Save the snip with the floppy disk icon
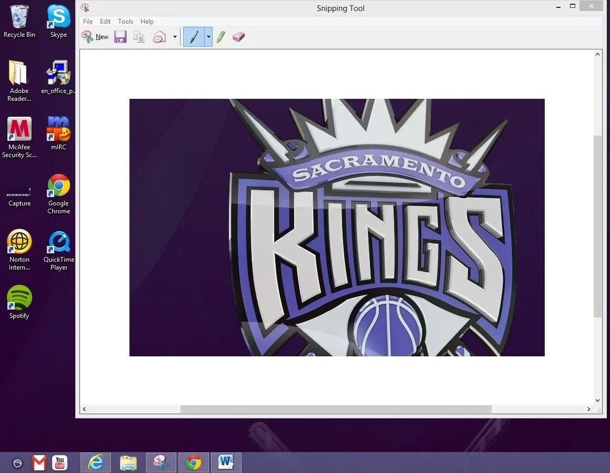Screen dimensions: 610x473 (x=120, y=37)
